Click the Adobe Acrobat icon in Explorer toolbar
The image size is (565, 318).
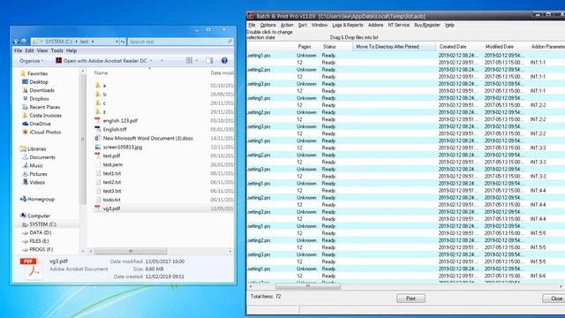click(58, 61)
